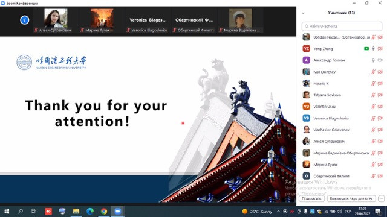Viewport: 387px width, 217px height.
Task: Open the more options ellipsis button
Action: click(381, 198)
